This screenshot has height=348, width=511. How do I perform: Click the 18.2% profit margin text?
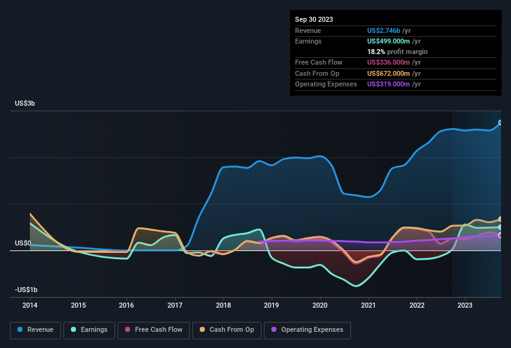pyautogui.click(x=397, y=52)
